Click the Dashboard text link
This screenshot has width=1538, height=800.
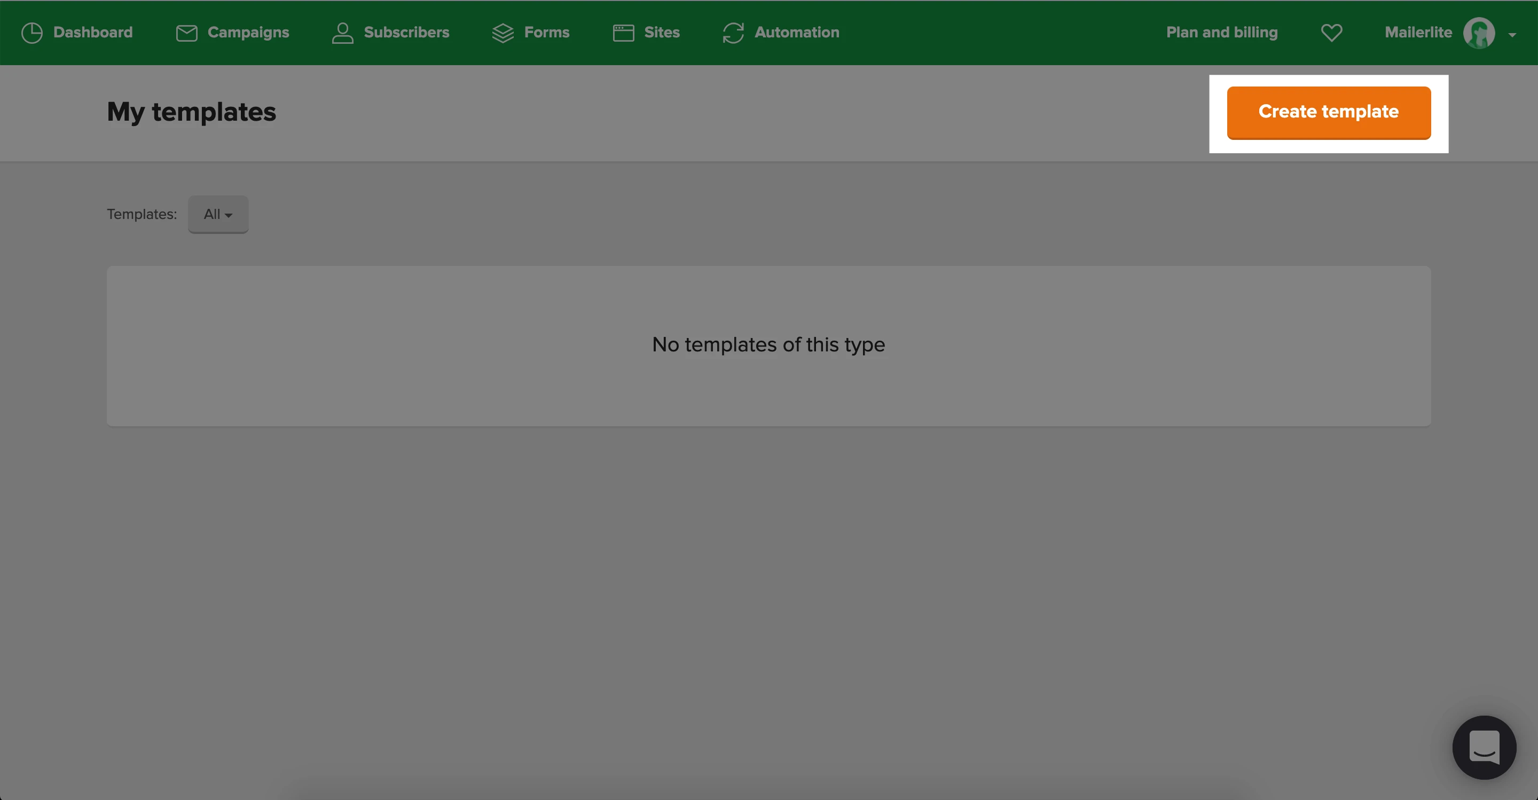(92, 32)
